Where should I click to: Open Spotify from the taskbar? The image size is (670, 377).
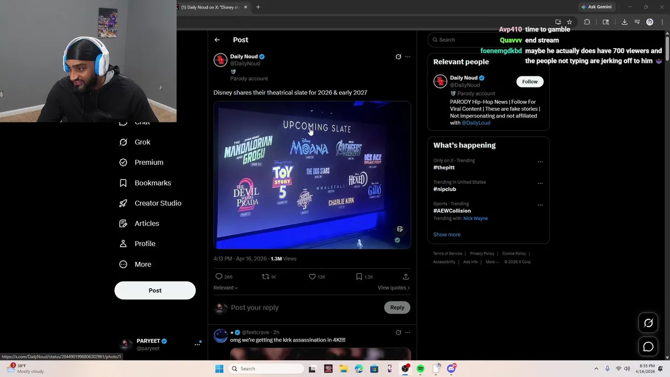[420, 369]
